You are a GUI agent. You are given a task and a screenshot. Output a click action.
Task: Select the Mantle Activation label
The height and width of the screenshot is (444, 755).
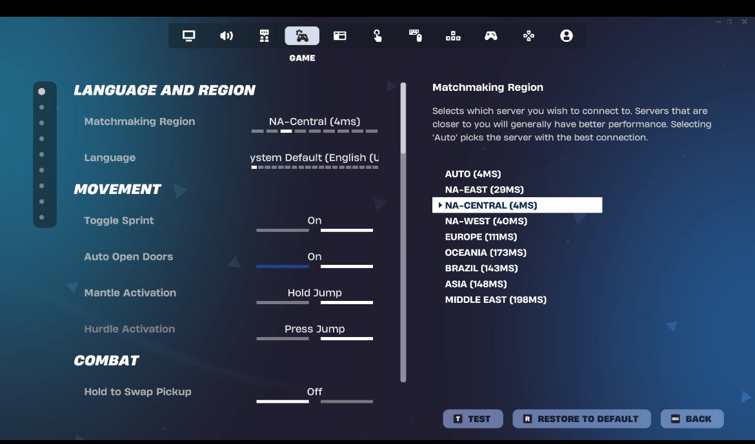point(130,293)
